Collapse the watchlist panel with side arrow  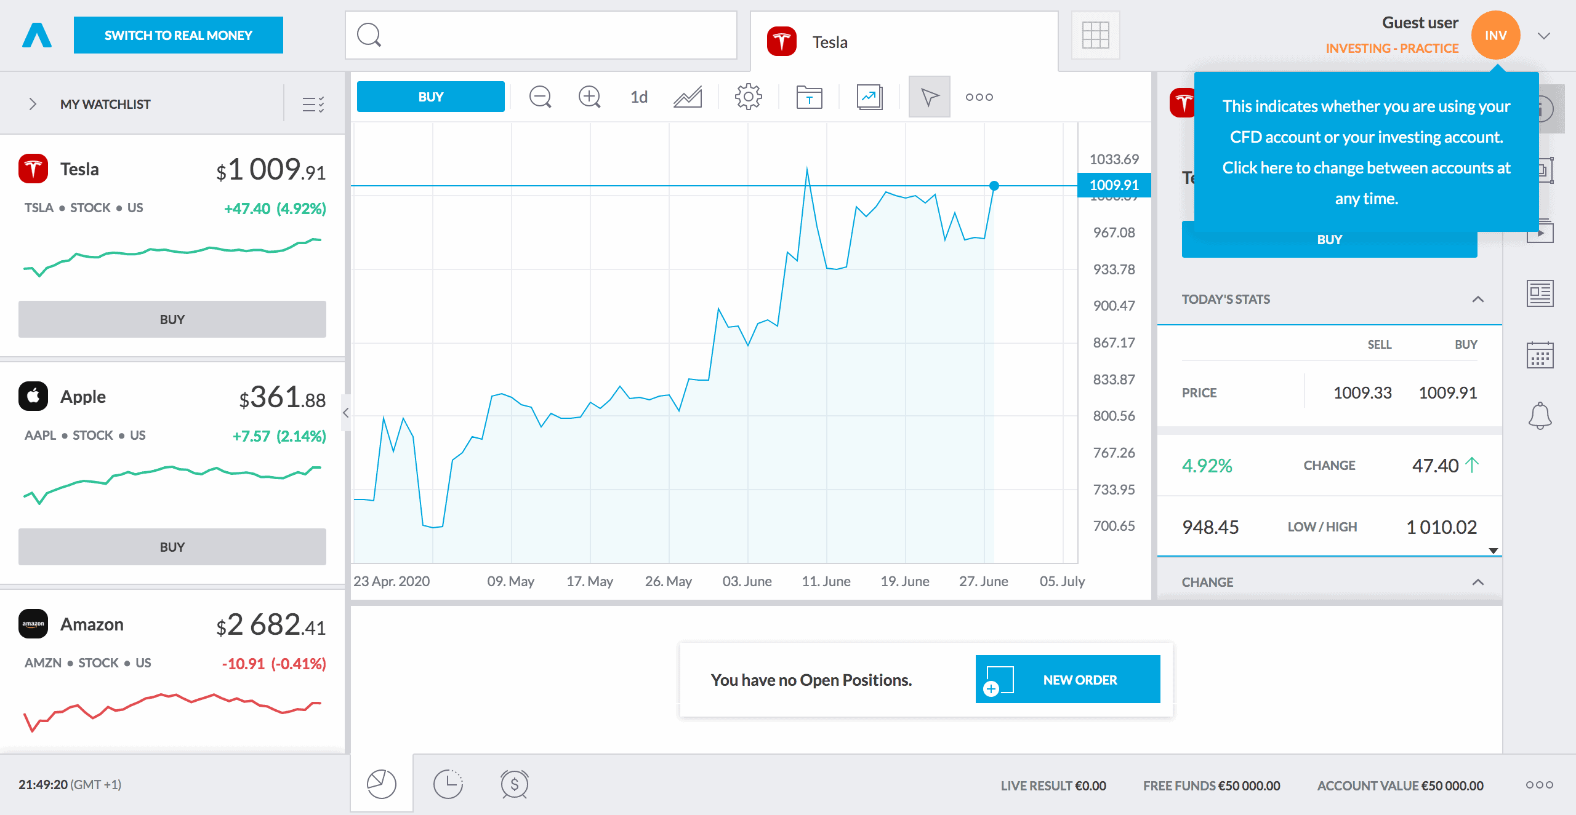pyautogui.click(x=346, y=413)
